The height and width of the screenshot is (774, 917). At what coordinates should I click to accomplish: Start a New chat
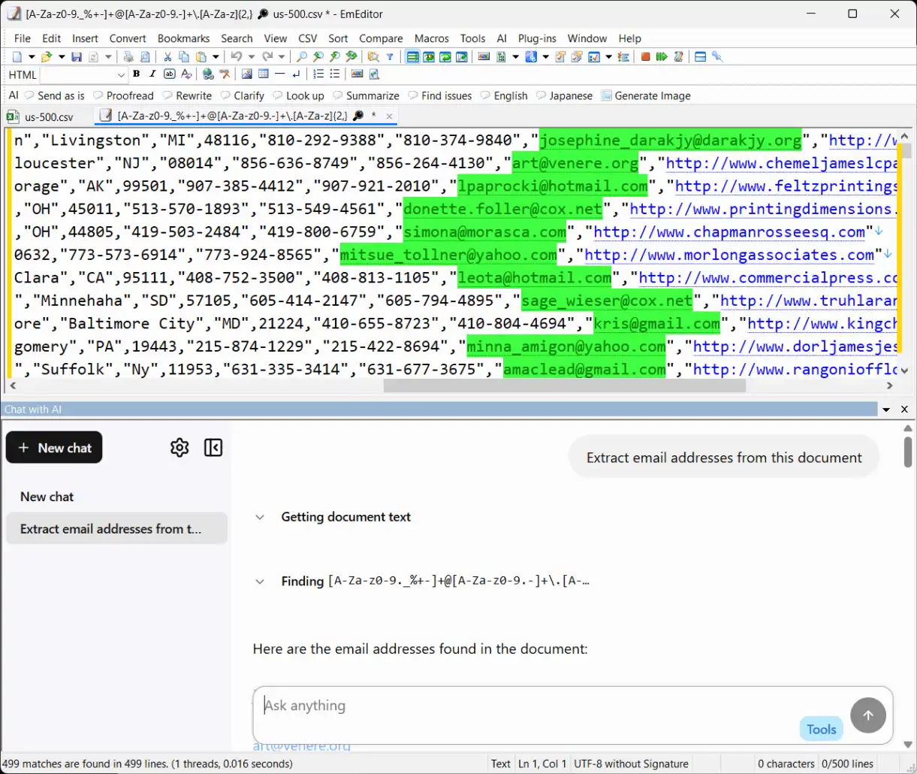click(54, 448)
